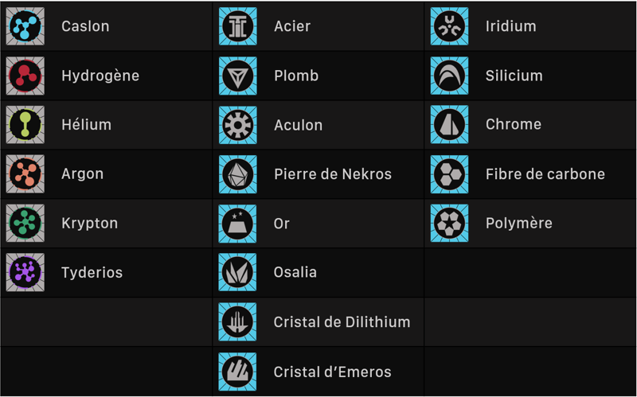The width and height of the screenshot is (637, 397).
Task: Click the Iridium resource icon
Action: coord(449,26)
